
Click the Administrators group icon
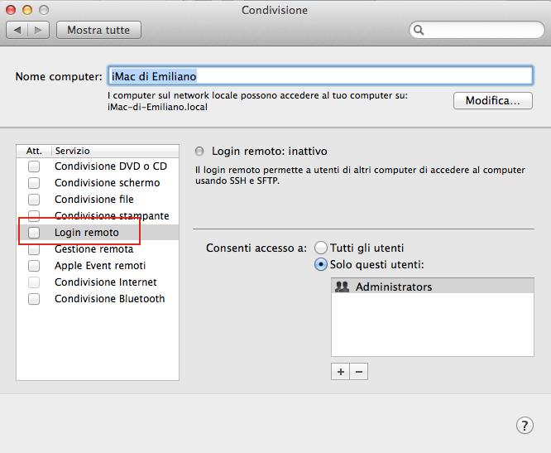[342, 287]
